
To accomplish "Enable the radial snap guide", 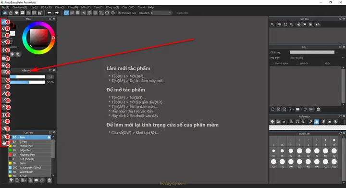I will click(x=89, y=13).
